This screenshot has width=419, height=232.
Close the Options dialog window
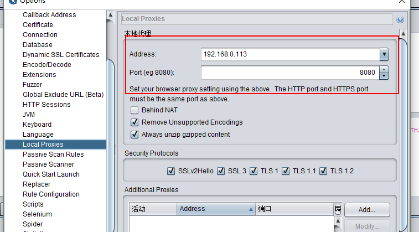tap(402, 1)
